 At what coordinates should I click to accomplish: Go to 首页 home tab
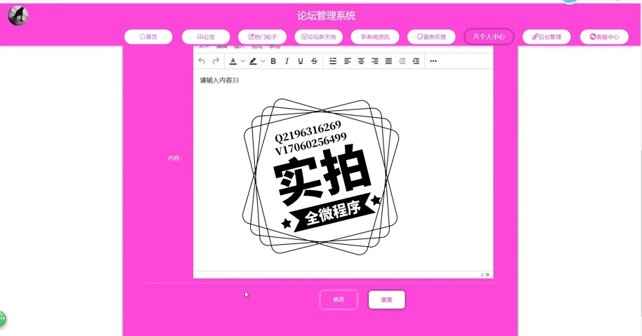[x=148, y=36]
